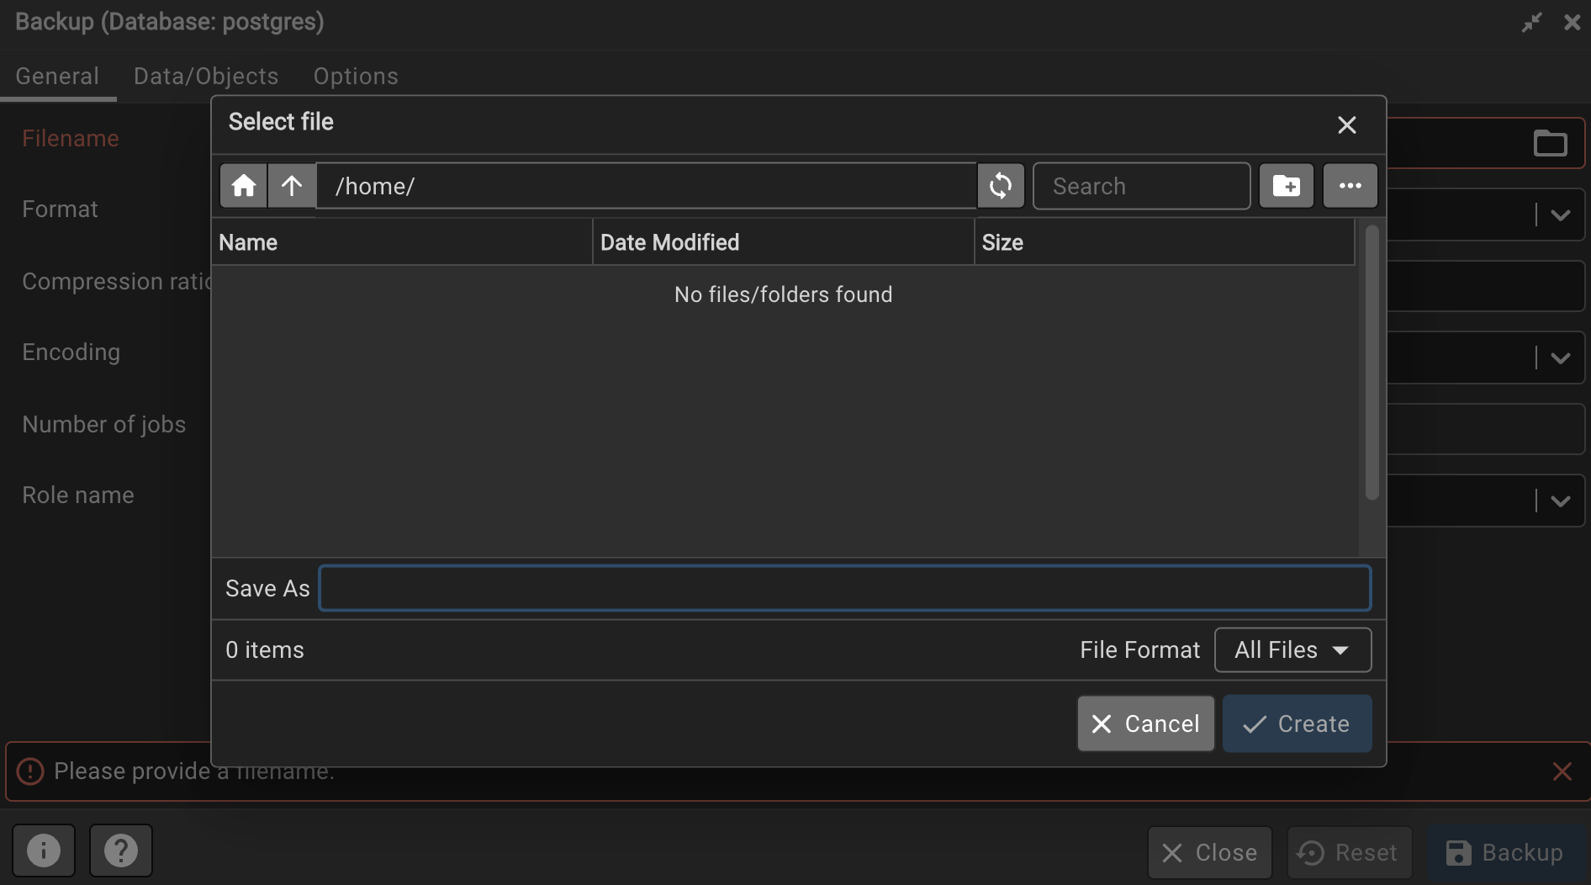Click the home directory icon
This screenshot has height=885, width=1591.
pos(243,186)
